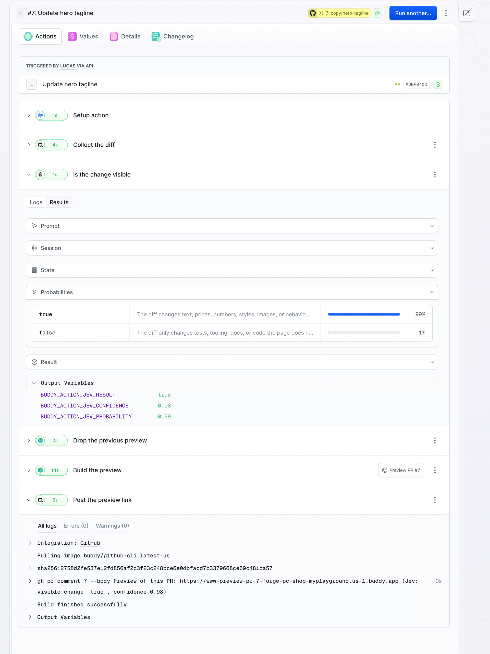Switch to the Results tab
This screenshot has width=490, height=654.
coord(59,202)
